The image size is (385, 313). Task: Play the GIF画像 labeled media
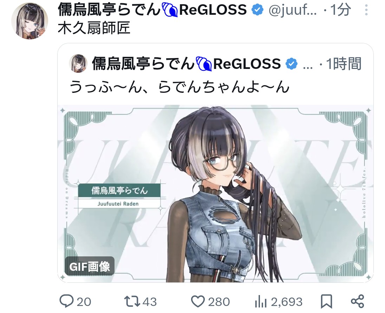[90, 266]
